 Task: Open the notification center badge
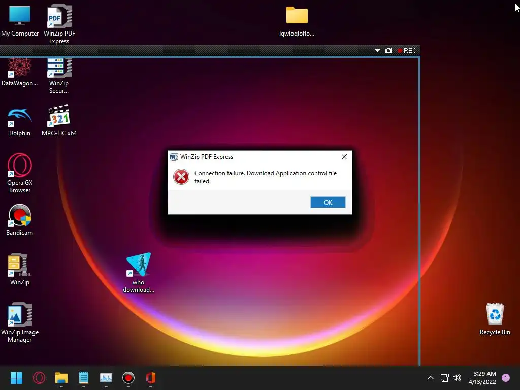[506, 378]
